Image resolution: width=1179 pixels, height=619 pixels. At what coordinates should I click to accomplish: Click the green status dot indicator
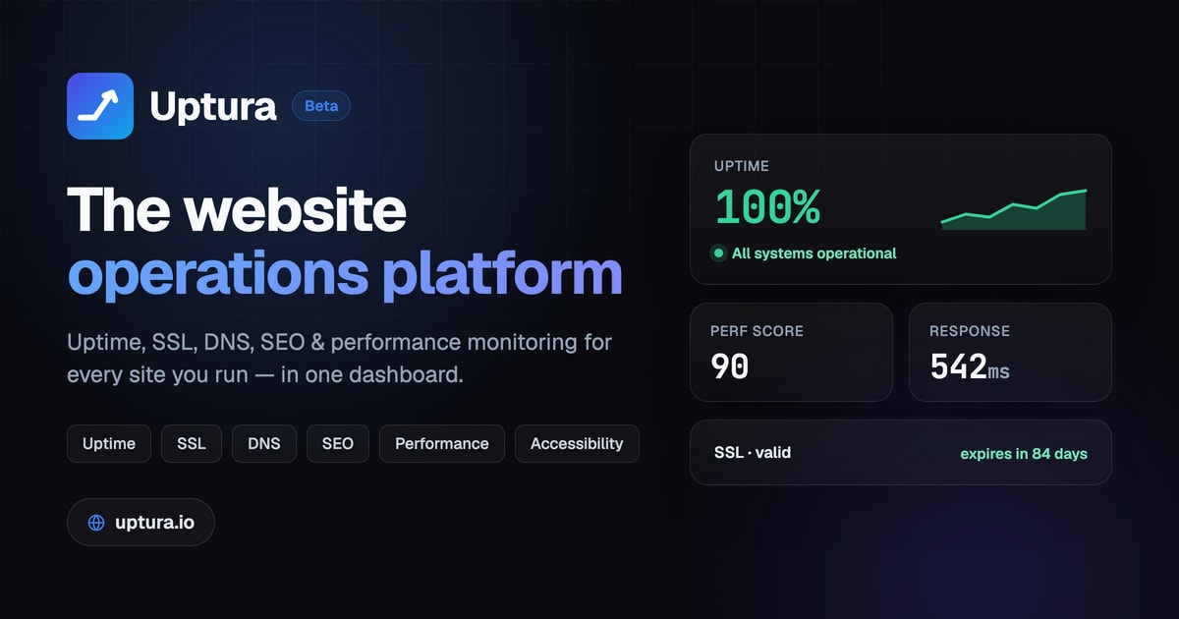(x=718, y=253)
